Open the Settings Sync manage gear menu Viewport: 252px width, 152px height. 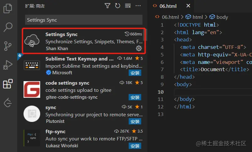[x=139, y=48]
